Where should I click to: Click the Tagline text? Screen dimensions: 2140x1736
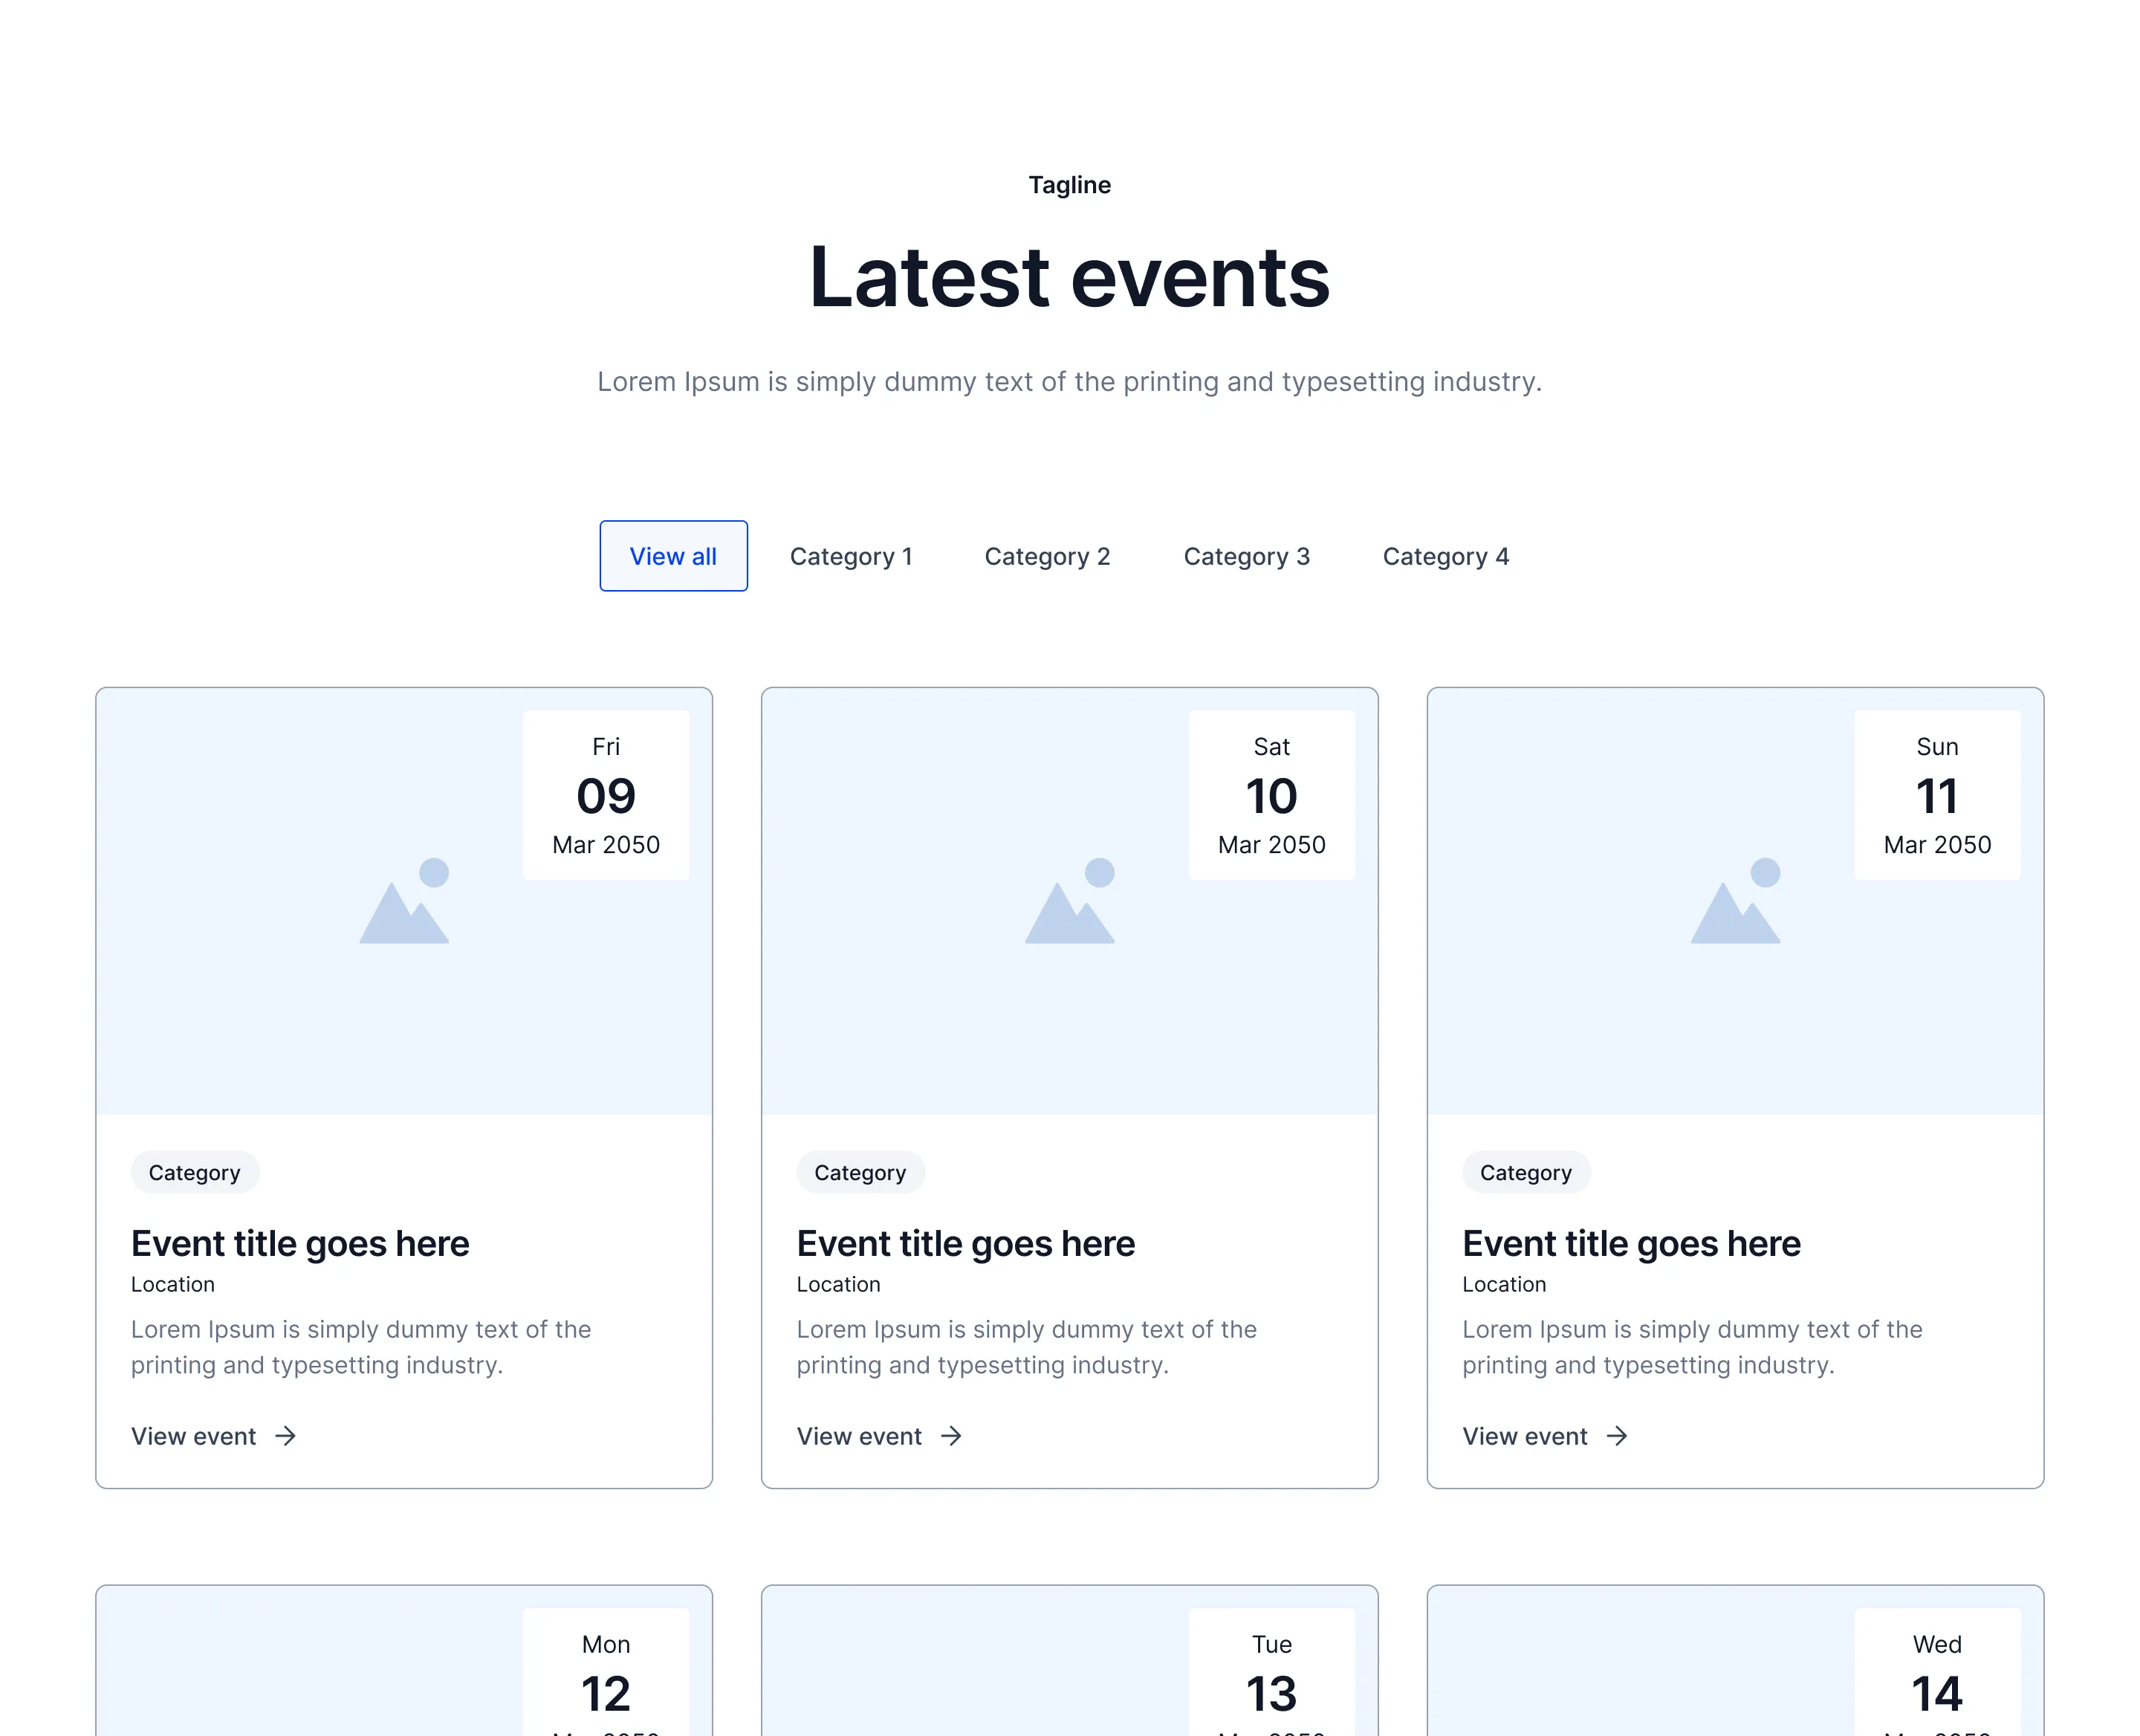(x=1070, y=185)
